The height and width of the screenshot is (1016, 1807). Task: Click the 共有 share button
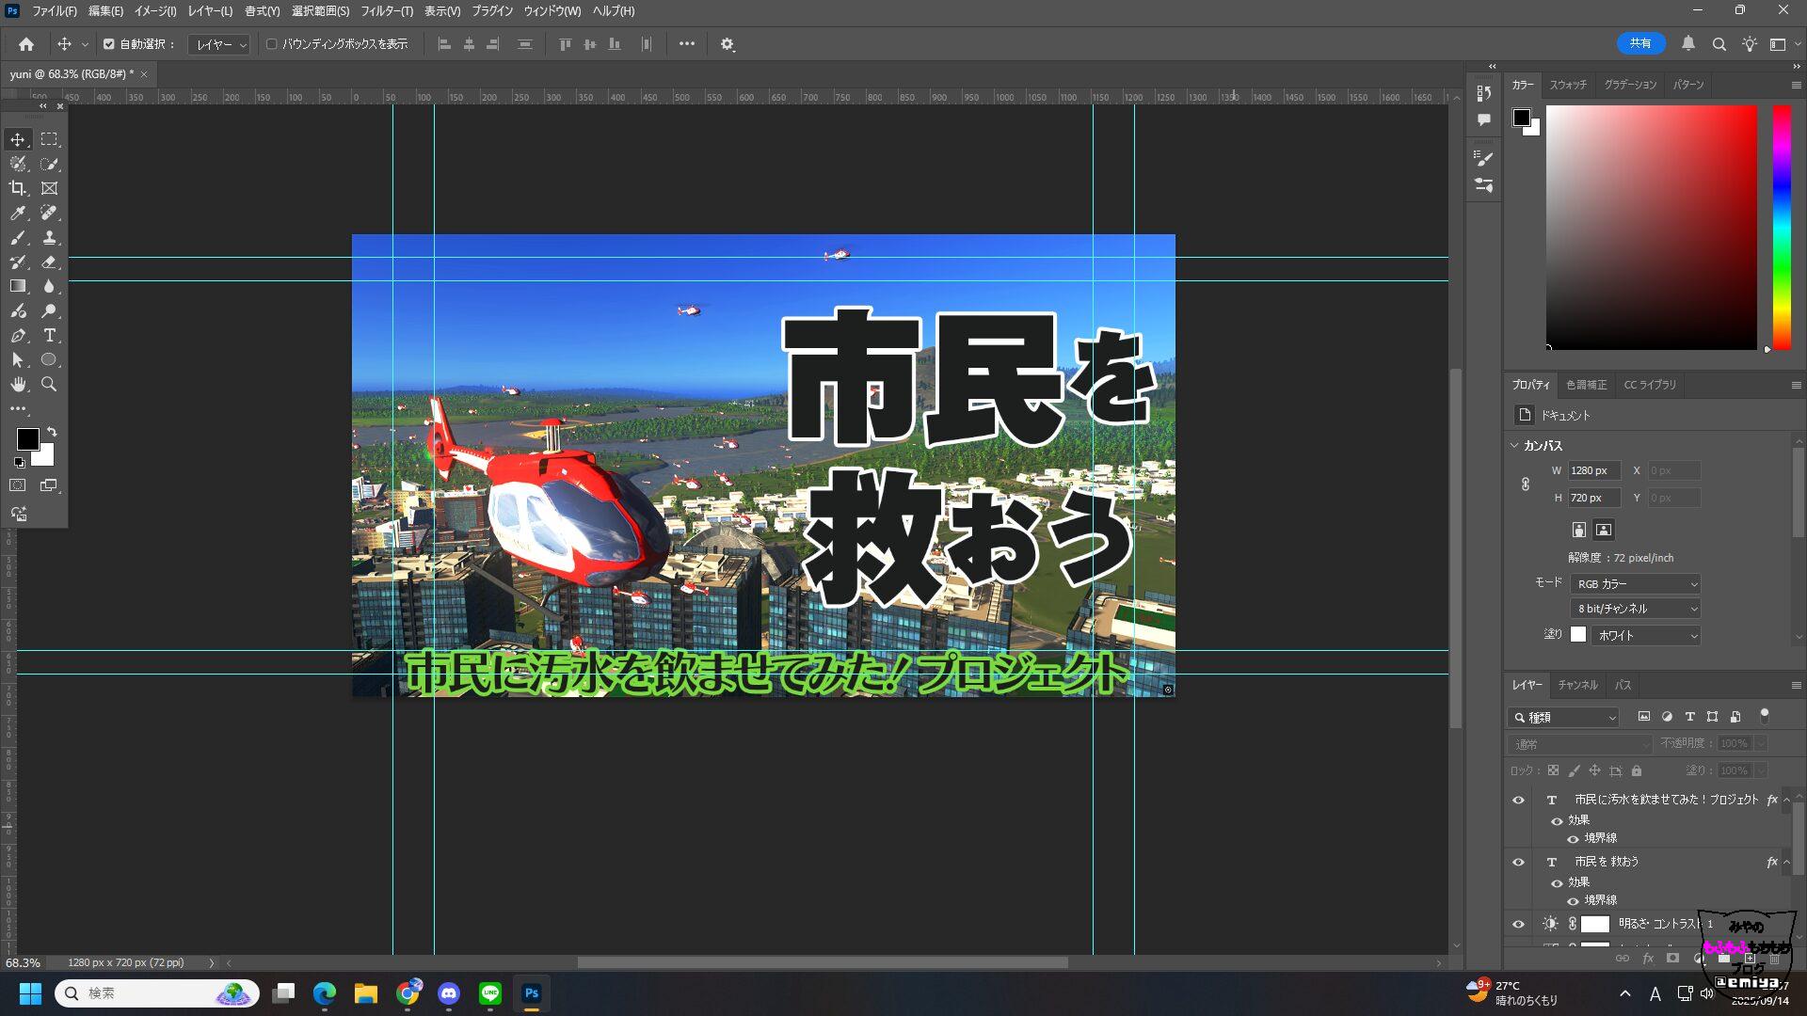(x=1640, y=43)
